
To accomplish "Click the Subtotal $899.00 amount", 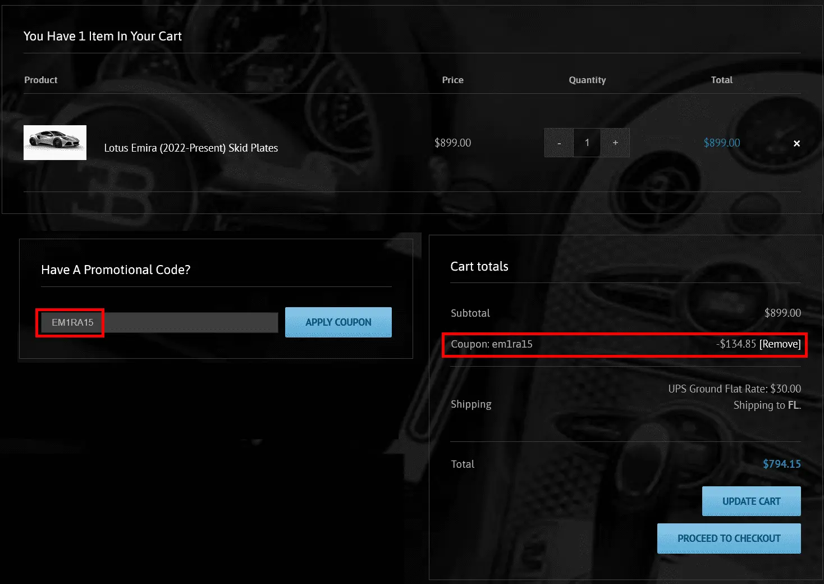I will point(782,313).
